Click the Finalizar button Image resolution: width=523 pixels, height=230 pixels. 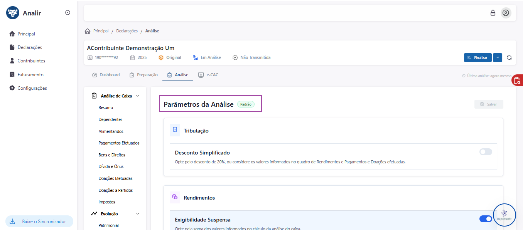tap(477, 58)
